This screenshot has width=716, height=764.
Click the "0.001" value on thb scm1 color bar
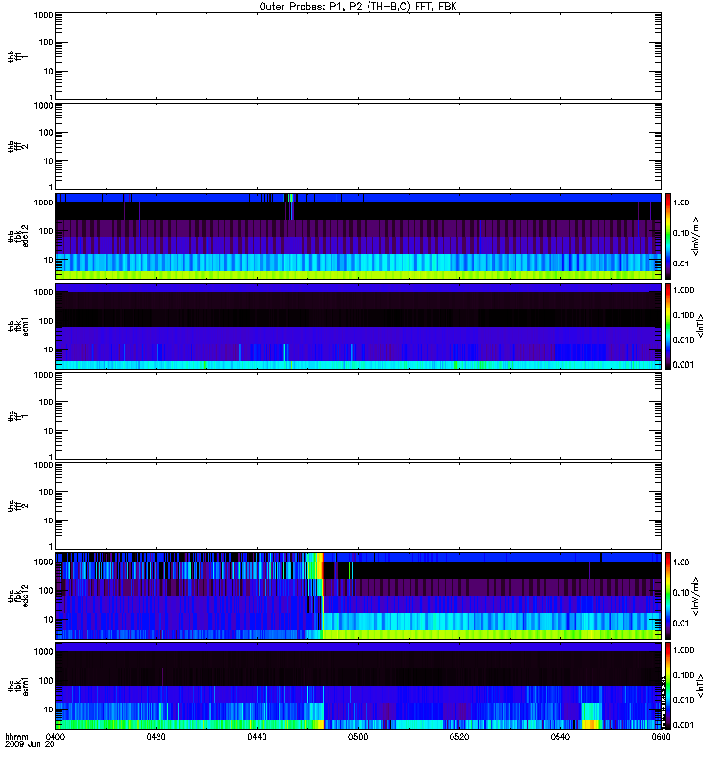684,365
